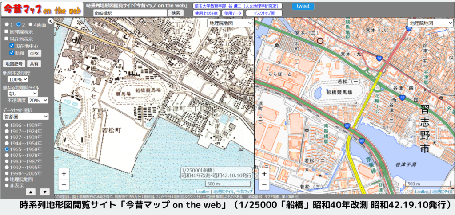Zoom in on the right map
Screen dimensions: 455x215
click(x=264, y=174)
